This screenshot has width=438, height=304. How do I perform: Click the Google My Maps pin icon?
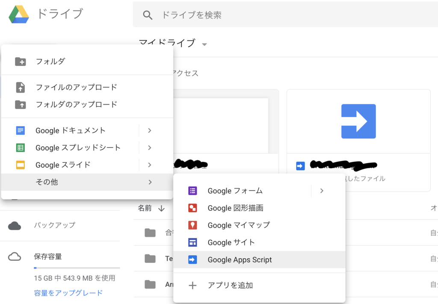192,225
